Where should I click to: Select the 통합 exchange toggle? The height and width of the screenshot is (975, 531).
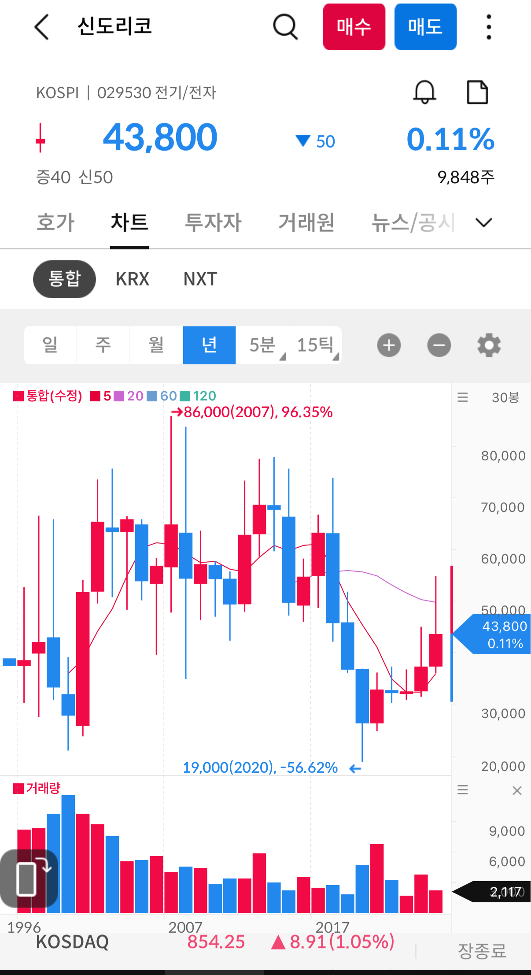click(x=64, y=279)
